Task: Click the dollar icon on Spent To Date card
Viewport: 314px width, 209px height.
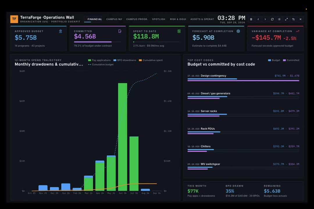Action: (179, 31)
